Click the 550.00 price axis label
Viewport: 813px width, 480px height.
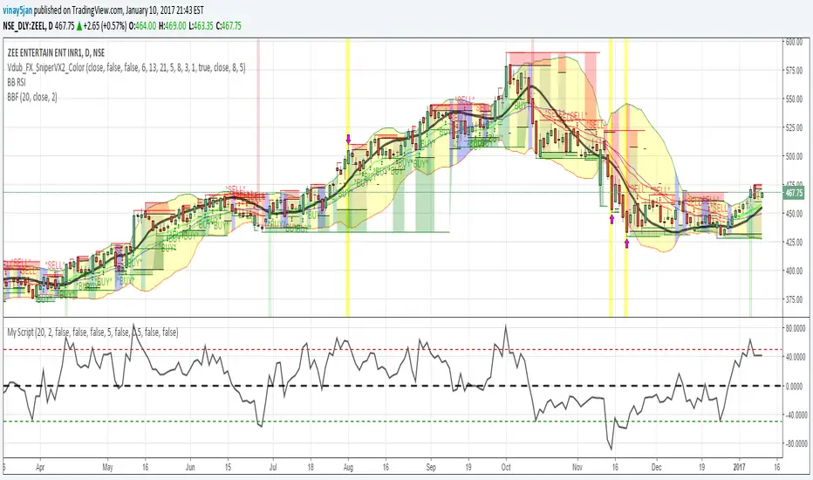794,99
